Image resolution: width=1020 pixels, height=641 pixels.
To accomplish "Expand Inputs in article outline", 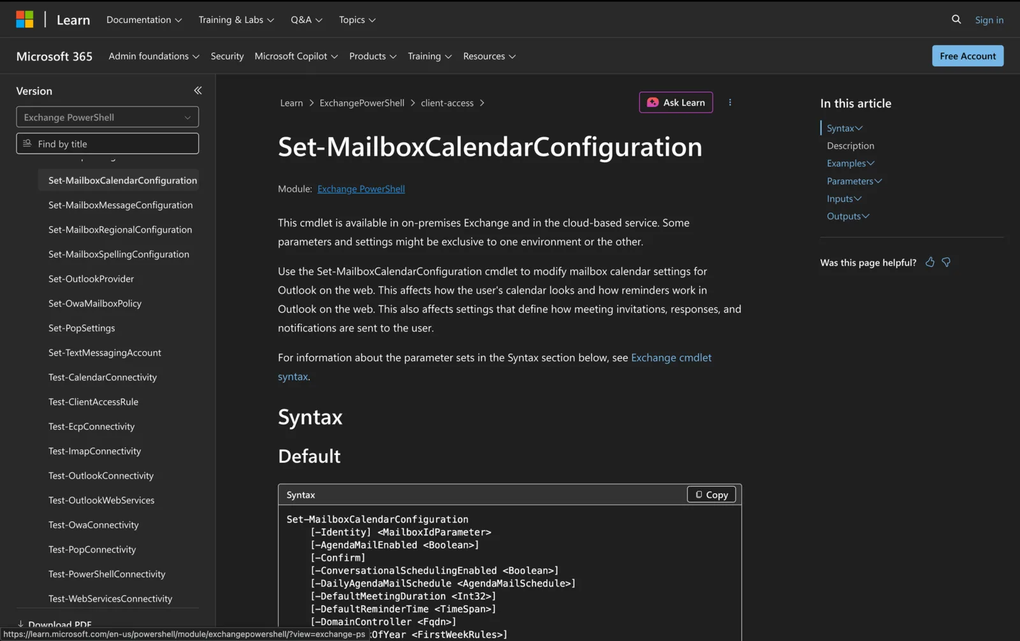I will 844,199.
